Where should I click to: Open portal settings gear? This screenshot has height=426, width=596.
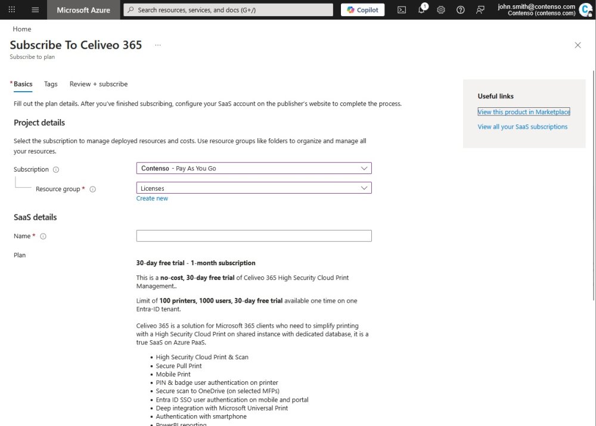tap(441, 10)
